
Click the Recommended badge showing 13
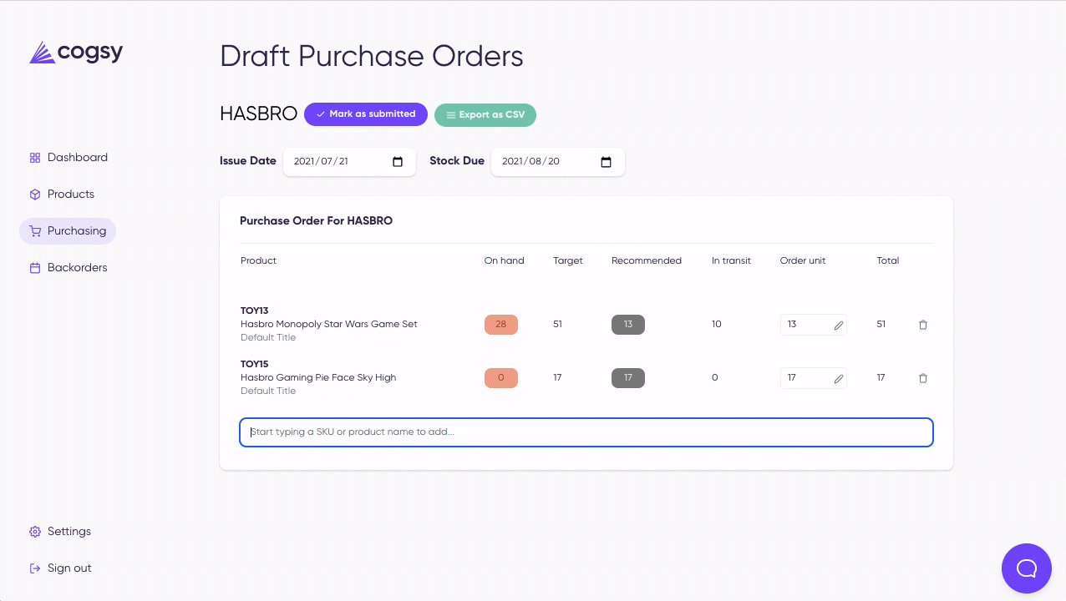coord(628,325)
